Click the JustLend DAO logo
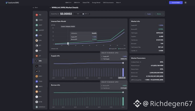 [x=12, y=3]
